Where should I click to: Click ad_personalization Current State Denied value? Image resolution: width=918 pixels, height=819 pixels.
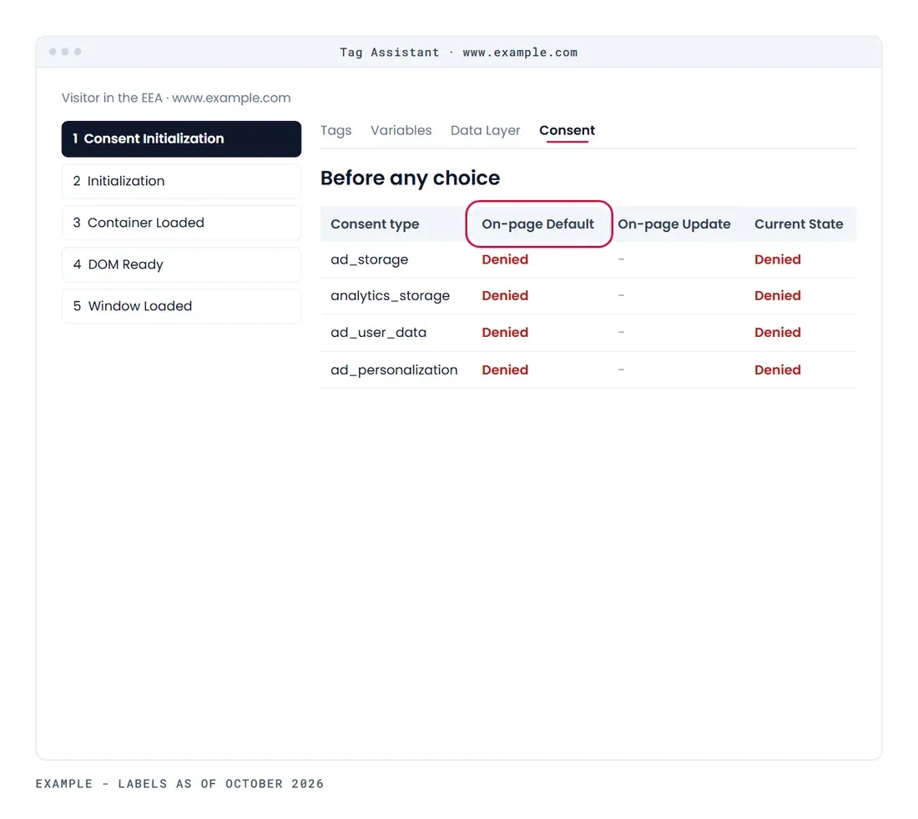778,370
